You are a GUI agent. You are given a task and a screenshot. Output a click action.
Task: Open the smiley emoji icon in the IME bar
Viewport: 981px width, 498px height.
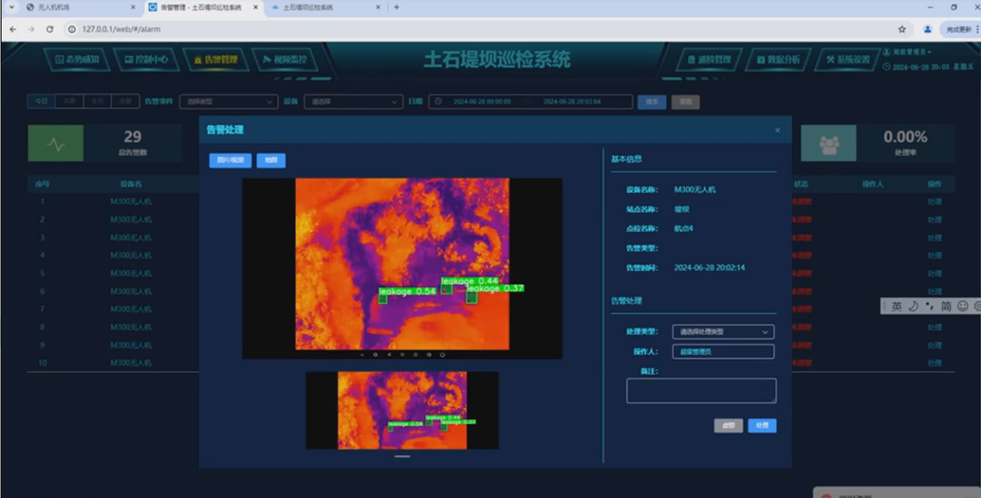tap(963, 307)
